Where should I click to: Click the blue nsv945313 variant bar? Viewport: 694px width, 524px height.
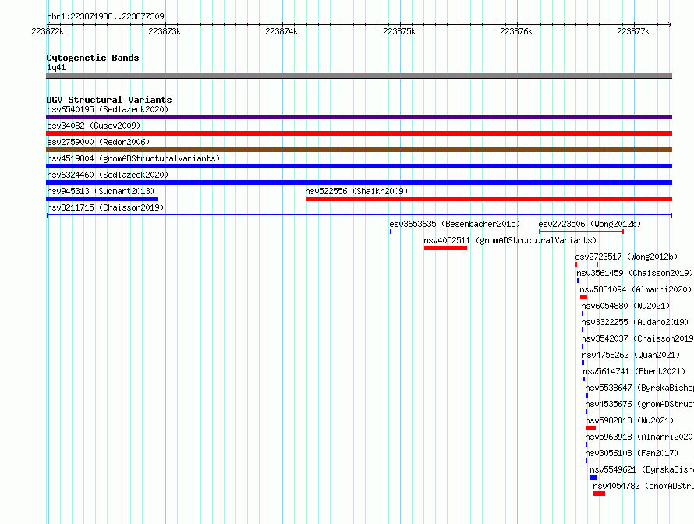click(102, 199)
